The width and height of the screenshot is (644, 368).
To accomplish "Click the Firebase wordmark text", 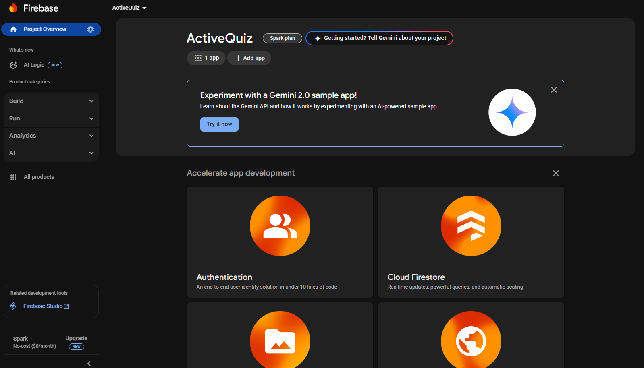I will tap(41, 8).
